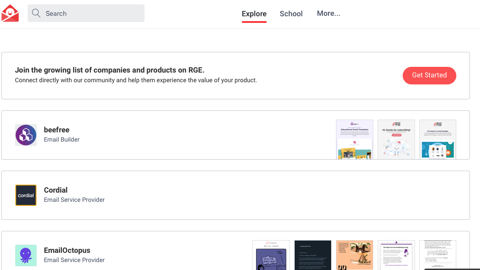Open the beefree company name link
Image resolution: width=480 pixels, height=270 pixels.
tap(57, 130)
